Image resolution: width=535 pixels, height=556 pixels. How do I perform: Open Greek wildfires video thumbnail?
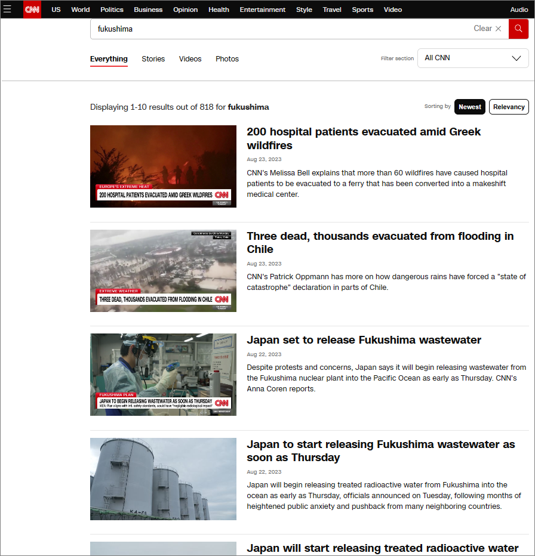point(163,166)
